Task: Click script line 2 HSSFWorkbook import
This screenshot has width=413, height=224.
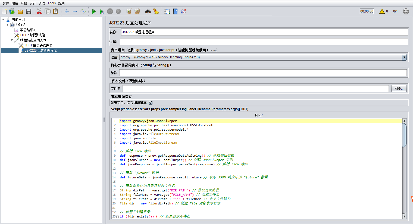Action: coord(166,125)
